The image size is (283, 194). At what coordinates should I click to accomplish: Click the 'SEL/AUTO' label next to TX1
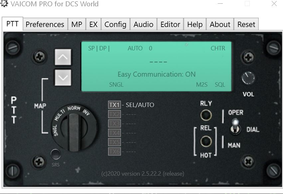[x=140, y=105]
